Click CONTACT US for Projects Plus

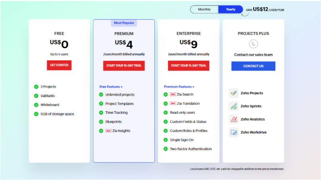(x=253, y=66)
